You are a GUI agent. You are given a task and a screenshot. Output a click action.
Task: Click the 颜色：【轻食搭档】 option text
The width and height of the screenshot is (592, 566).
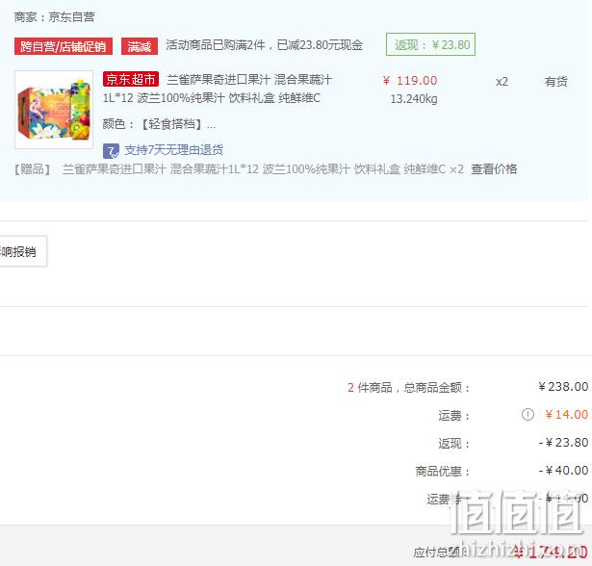[159, 124]
